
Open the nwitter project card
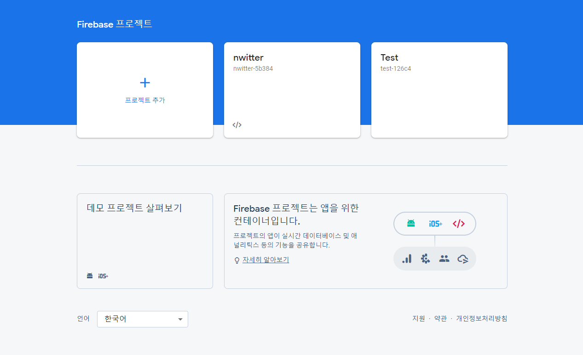click(292, 90)
